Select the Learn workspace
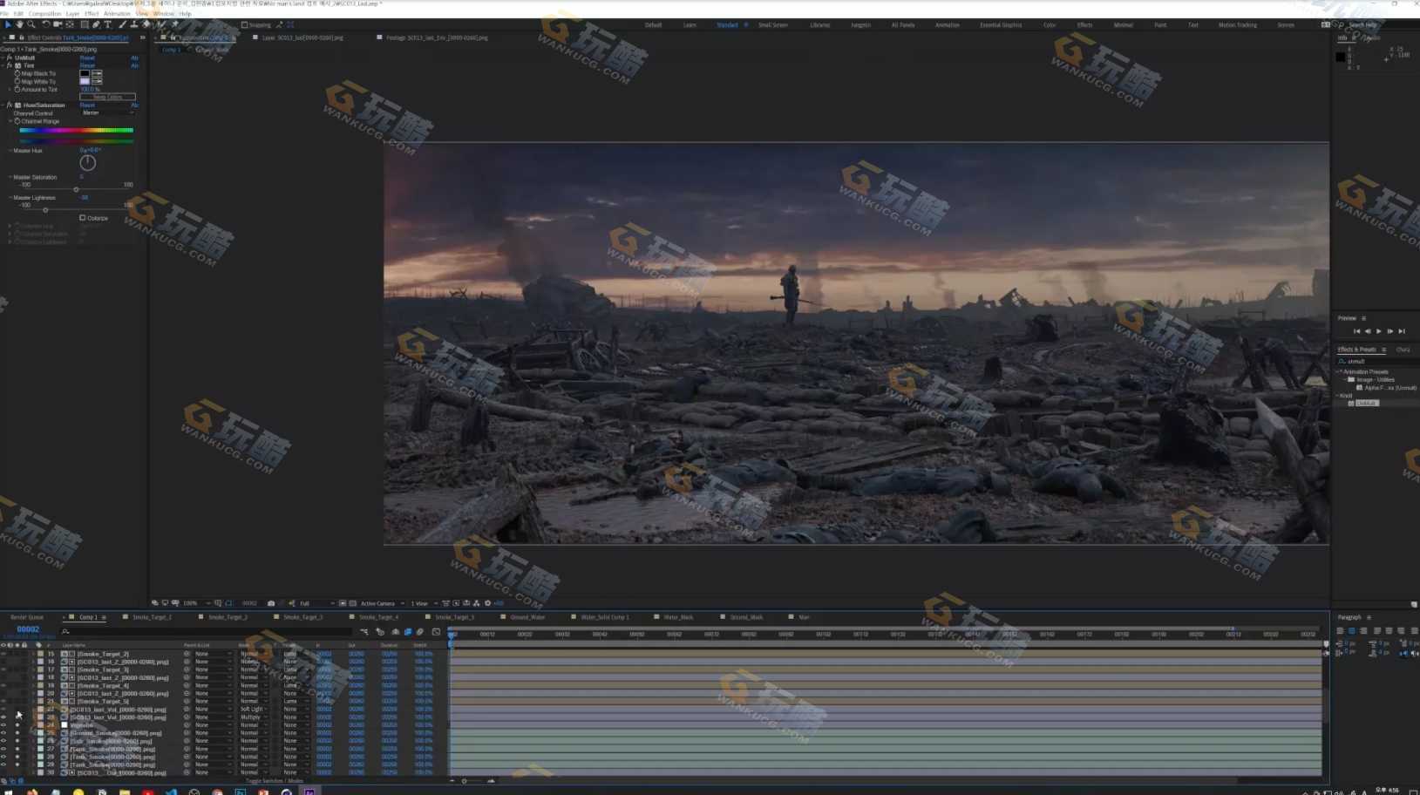1420x795 pixels. tap(690, 25)
